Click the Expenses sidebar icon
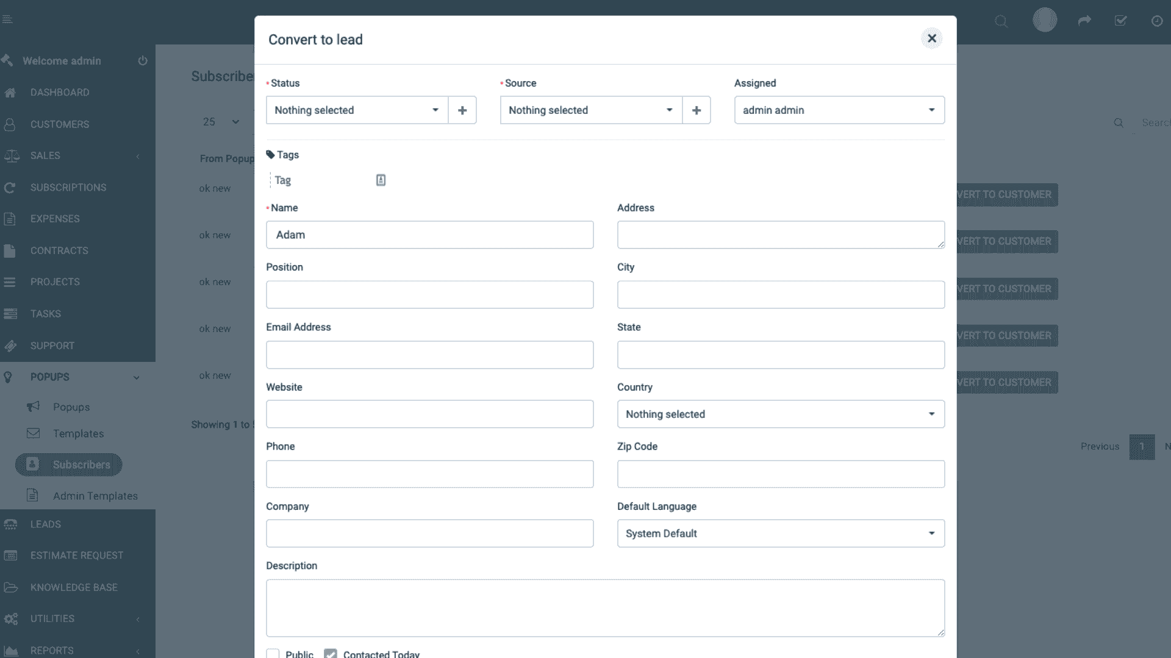The height and width of the screenshot is (658, 1171). (x=10, y=219)
